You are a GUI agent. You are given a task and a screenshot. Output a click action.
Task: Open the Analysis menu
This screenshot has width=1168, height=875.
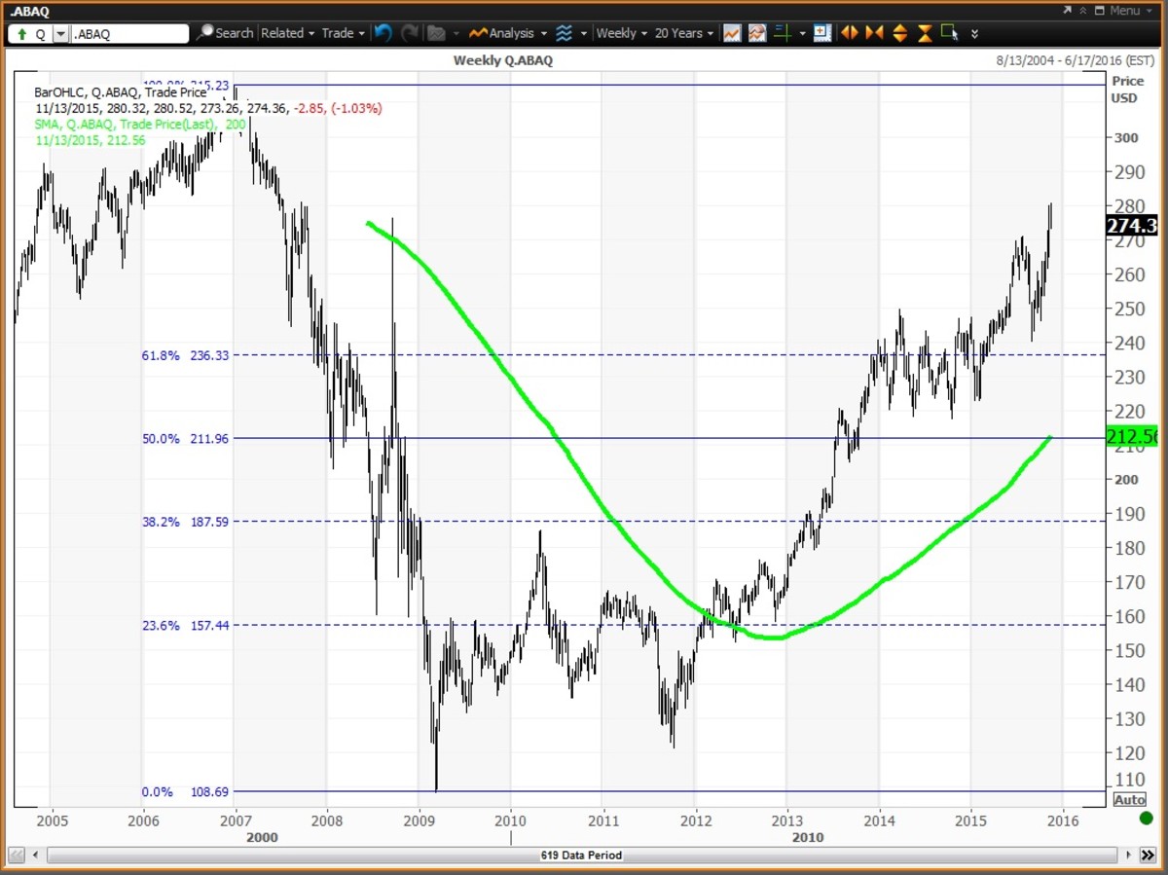click(507, 33)
